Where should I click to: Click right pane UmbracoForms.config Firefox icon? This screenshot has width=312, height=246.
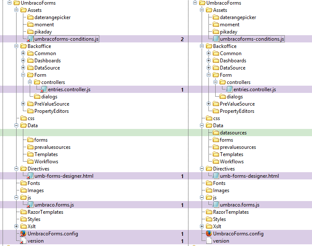(209, 233)
